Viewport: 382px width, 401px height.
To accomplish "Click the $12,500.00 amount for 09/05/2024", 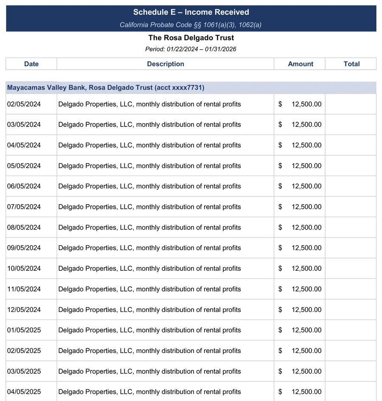I will pos(300,248).
